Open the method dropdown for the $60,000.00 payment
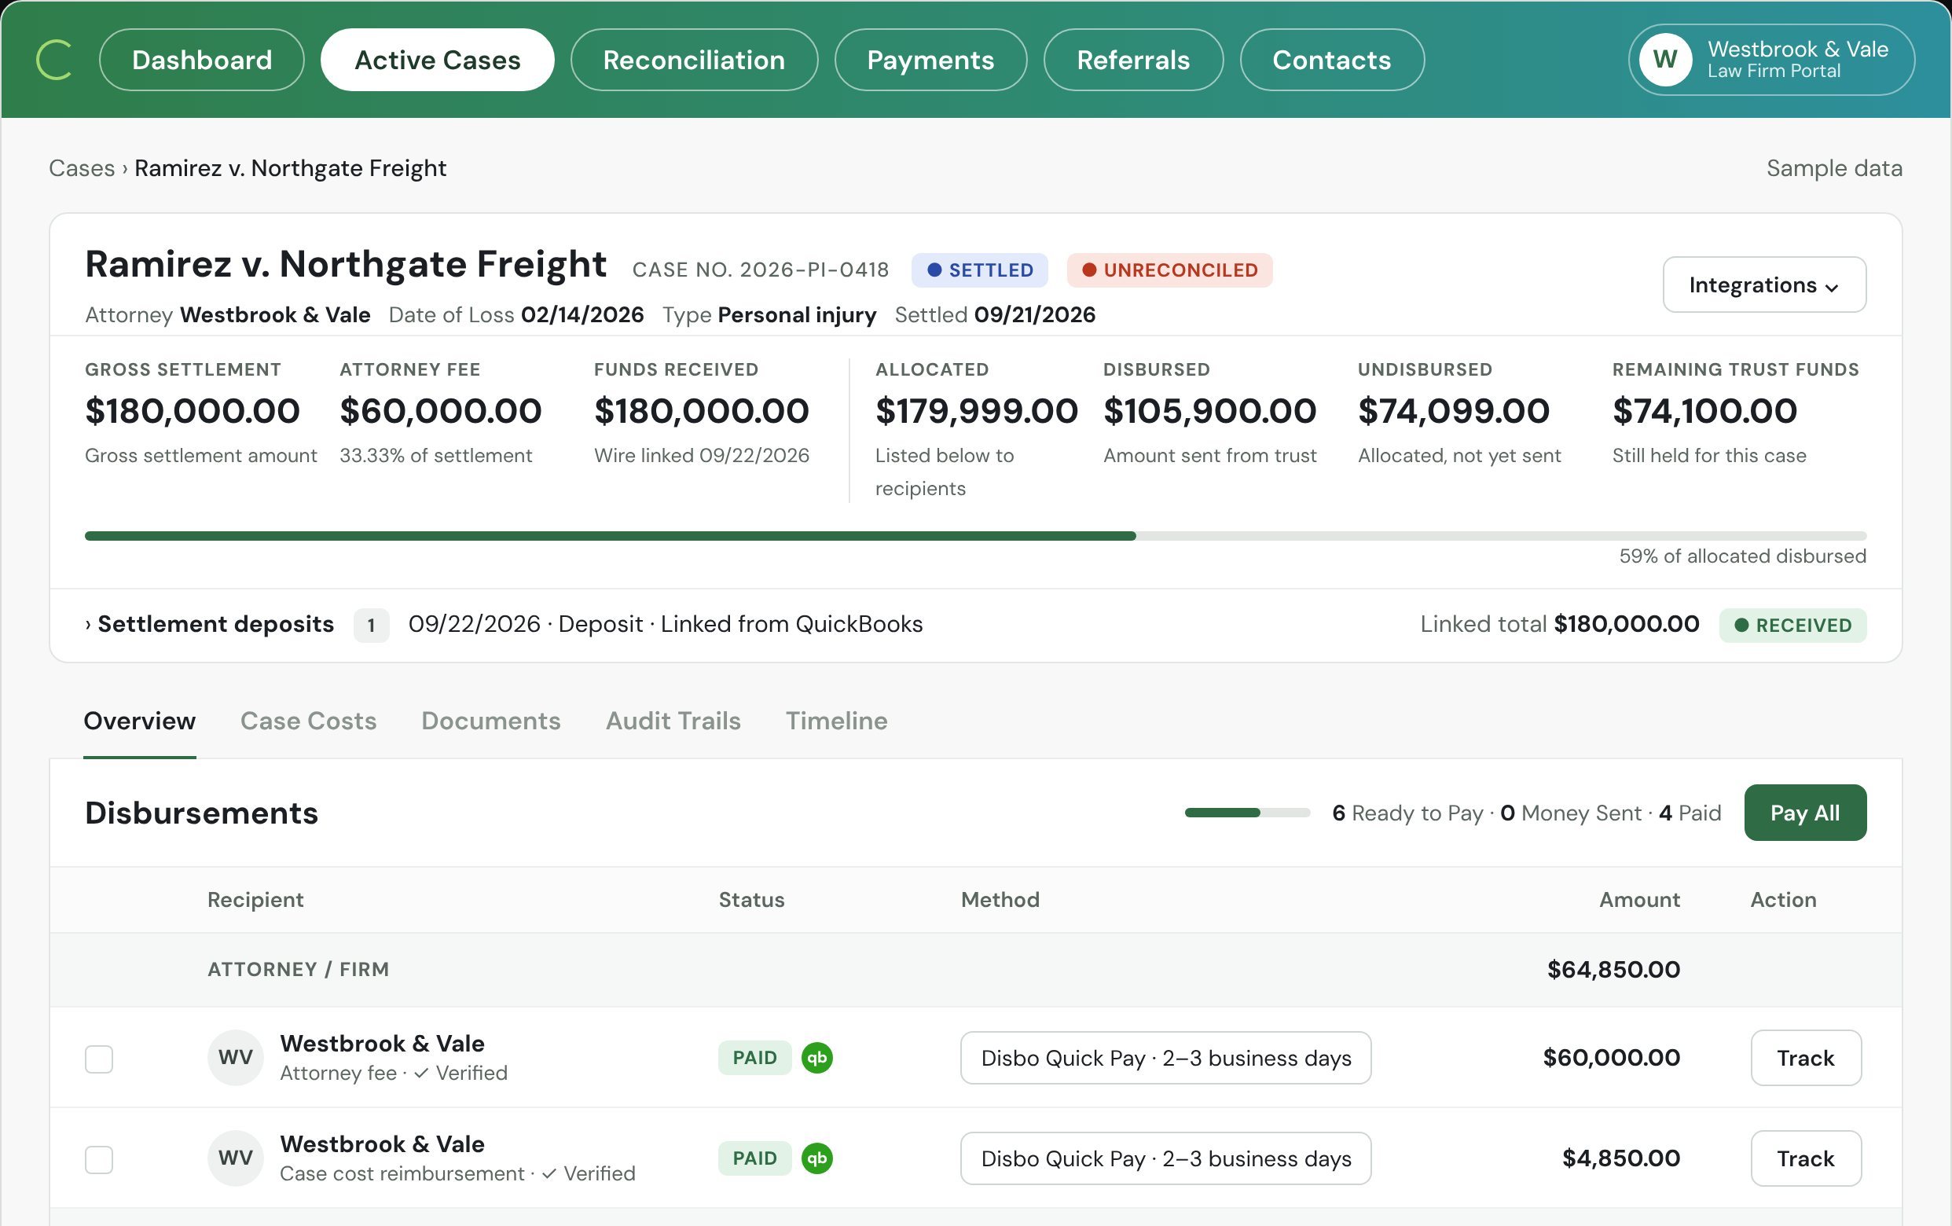 click(x=1165, y=1057)
